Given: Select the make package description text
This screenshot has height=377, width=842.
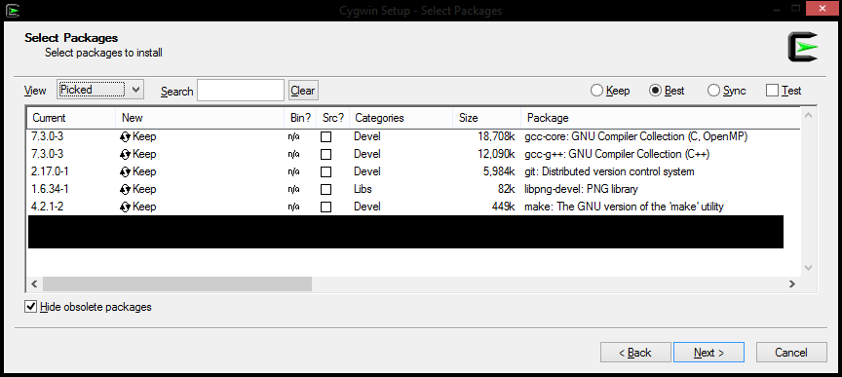Looking at the screenshot, I should click(x=624, y=207).
